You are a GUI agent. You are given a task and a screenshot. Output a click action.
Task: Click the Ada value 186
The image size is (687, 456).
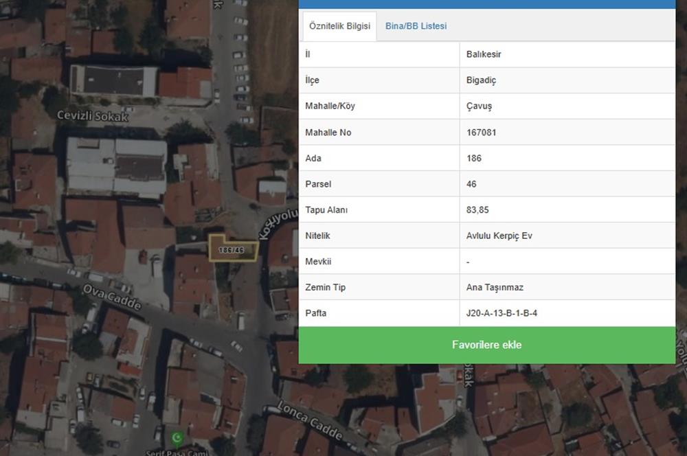pyautogui.click(x=473, y=159)
